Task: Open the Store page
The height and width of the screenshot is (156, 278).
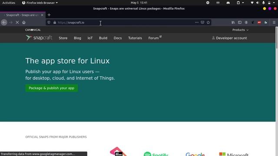Action: (63, 38)
